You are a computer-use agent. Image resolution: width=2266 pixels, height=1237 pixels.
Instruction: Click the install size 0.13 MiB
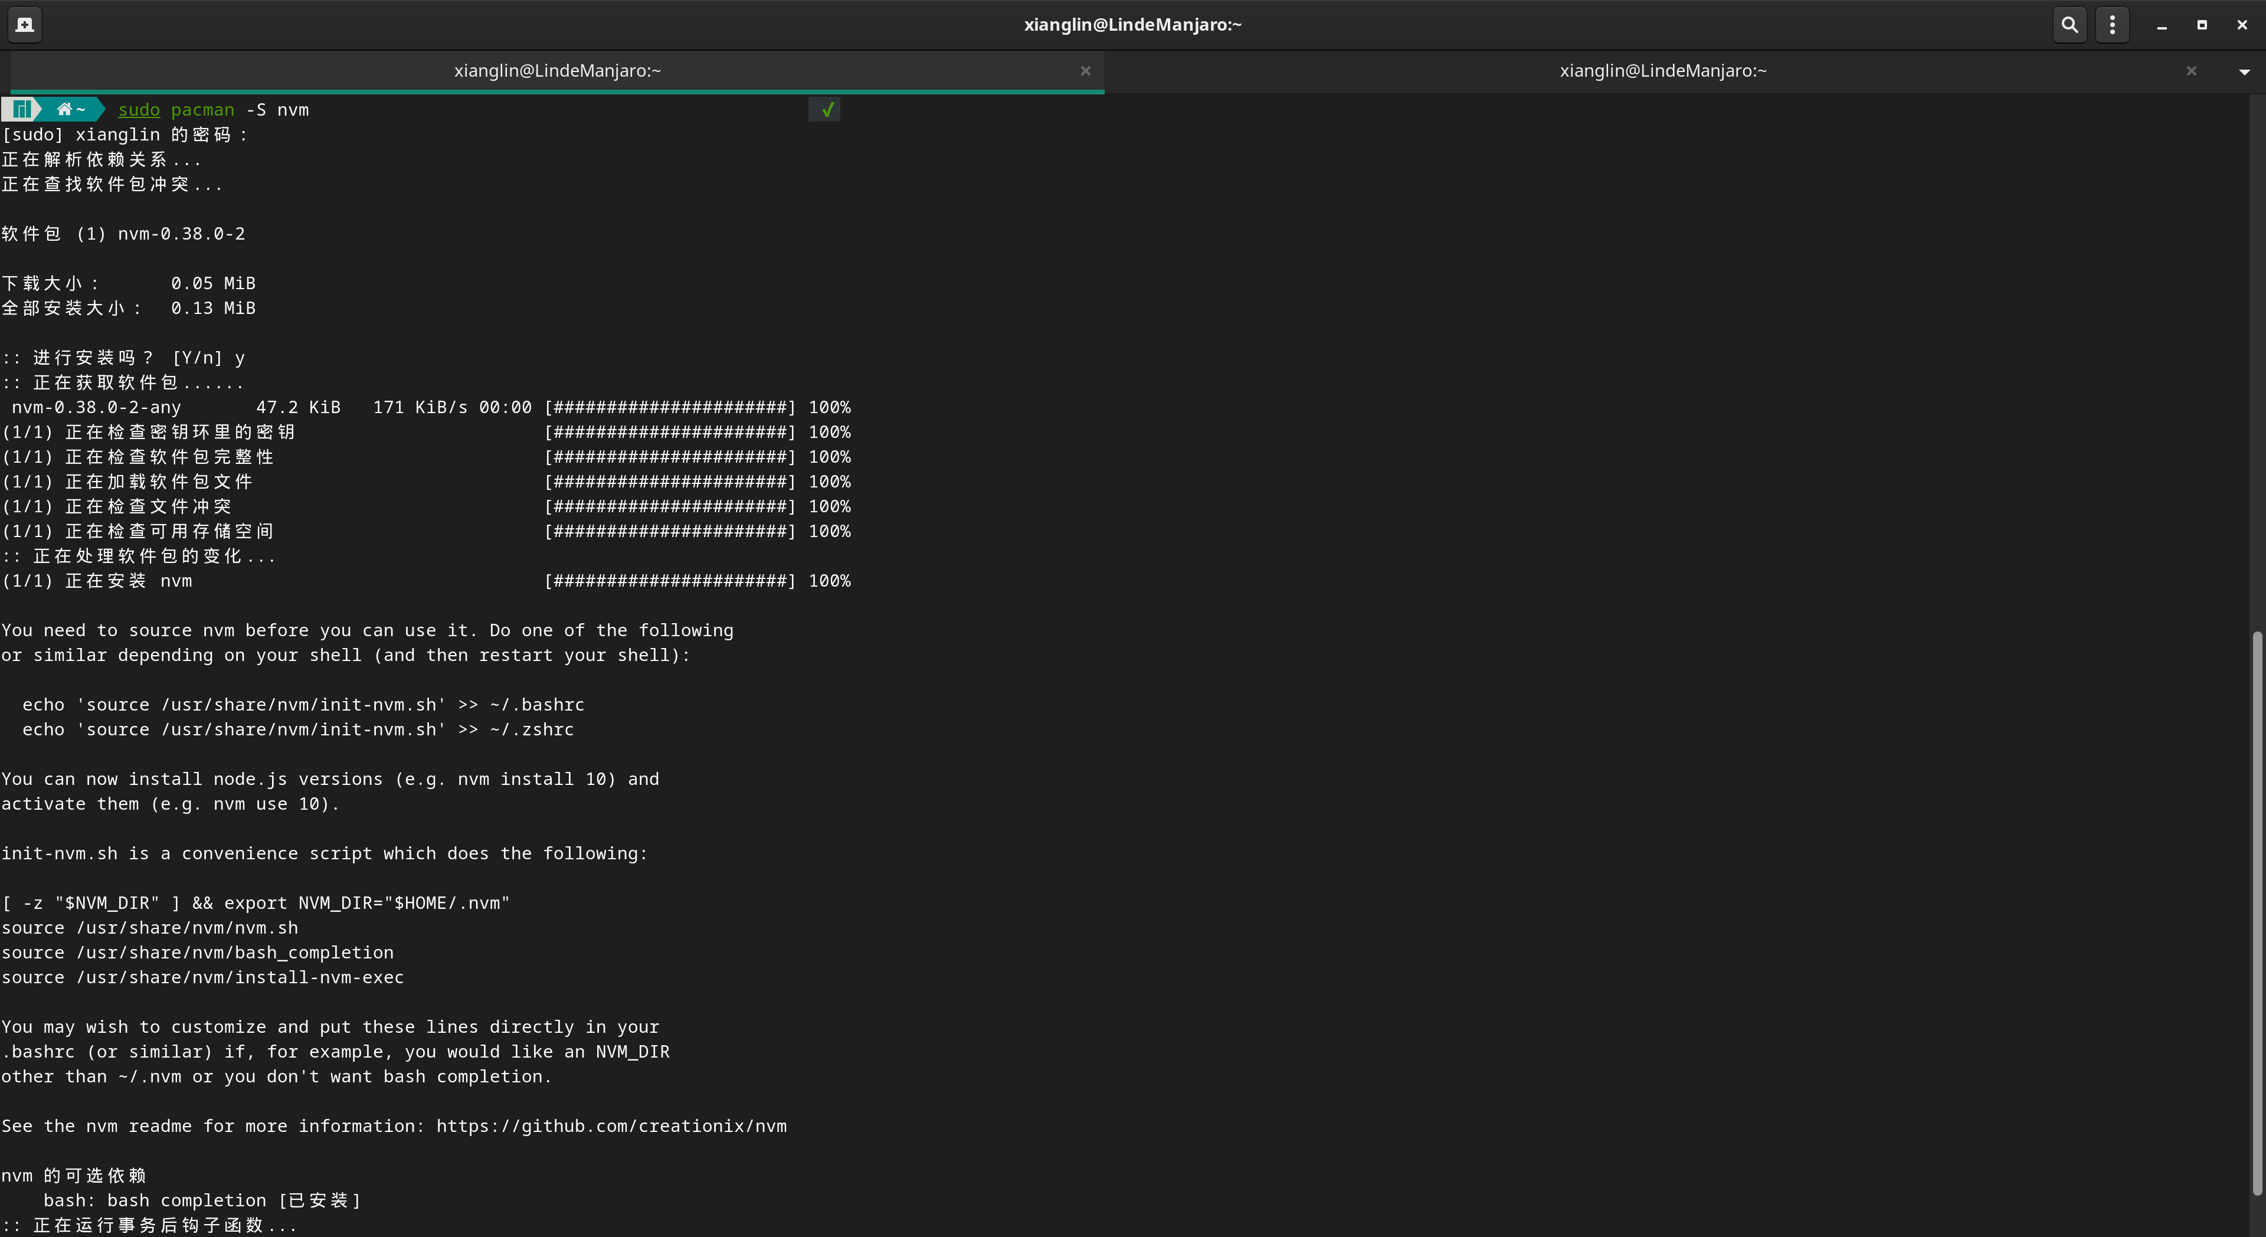point(213,308)
